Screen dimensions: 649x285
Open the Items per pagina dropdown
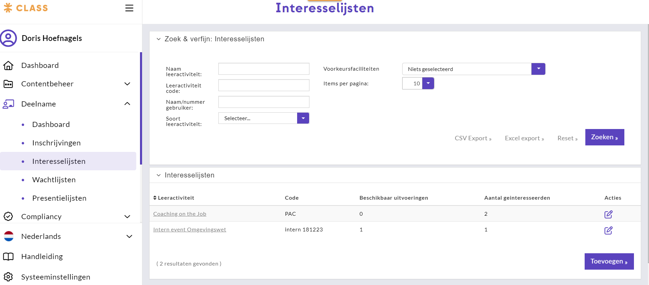428,83
